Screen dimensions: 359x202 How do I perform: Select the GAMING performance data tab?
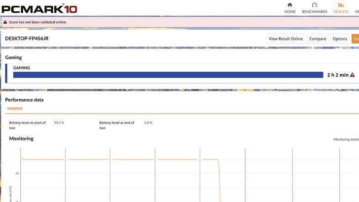tap(15, 109)
